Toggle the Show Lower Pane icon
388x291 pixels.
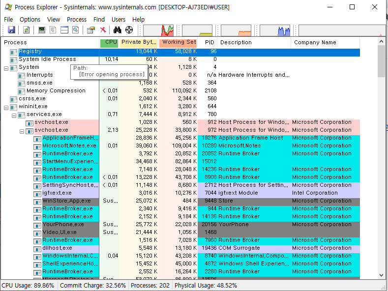64,30
